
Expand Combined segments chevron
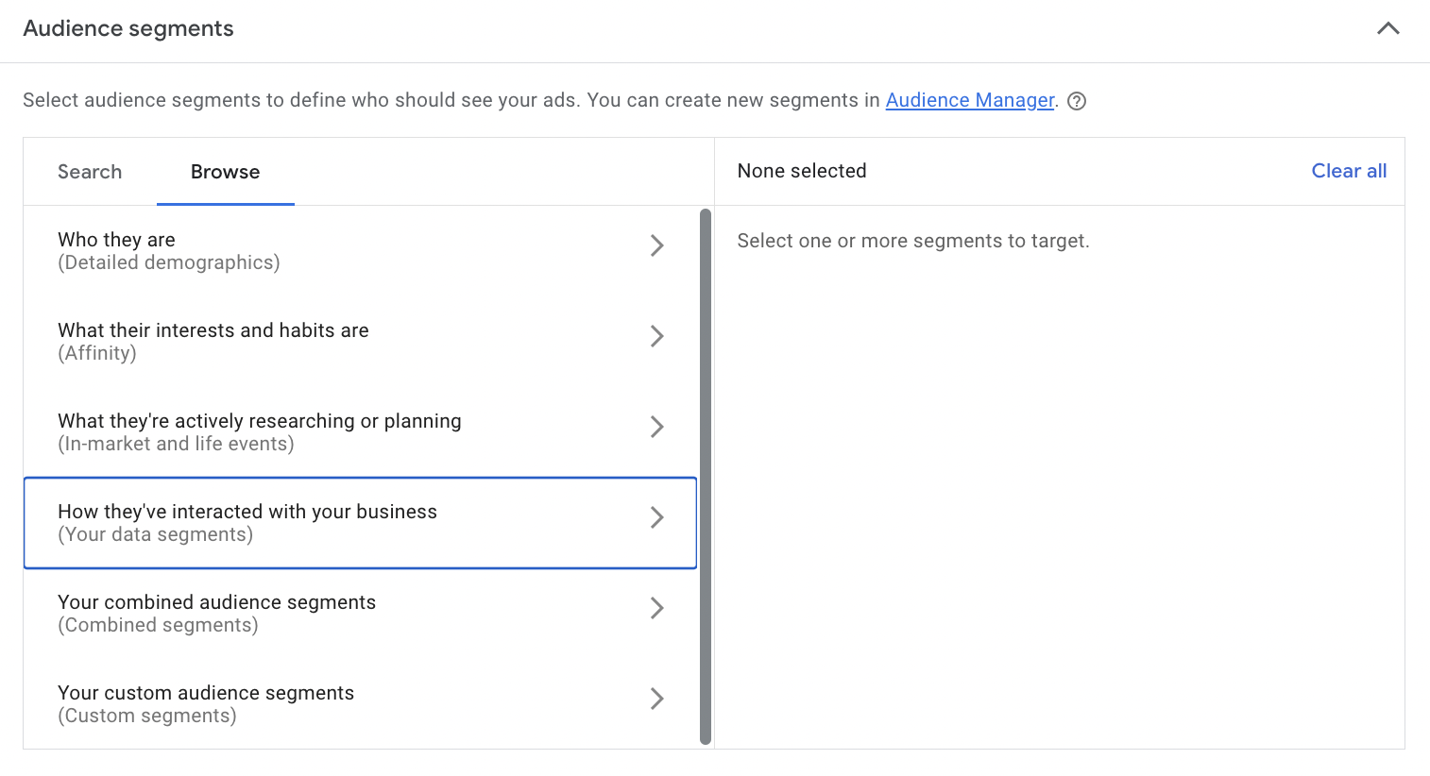pos(657,608)
